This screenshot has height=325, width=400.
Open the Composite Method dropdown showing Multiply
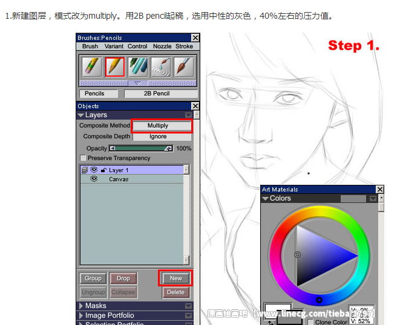(162, 126)
